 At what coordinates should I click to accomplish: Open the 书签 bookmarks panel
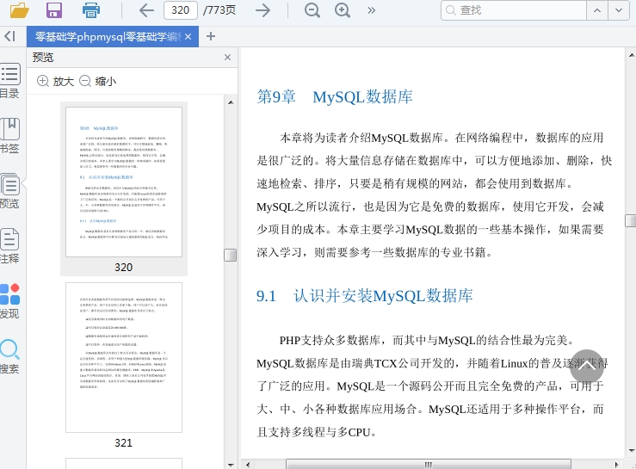coord(9,136)
